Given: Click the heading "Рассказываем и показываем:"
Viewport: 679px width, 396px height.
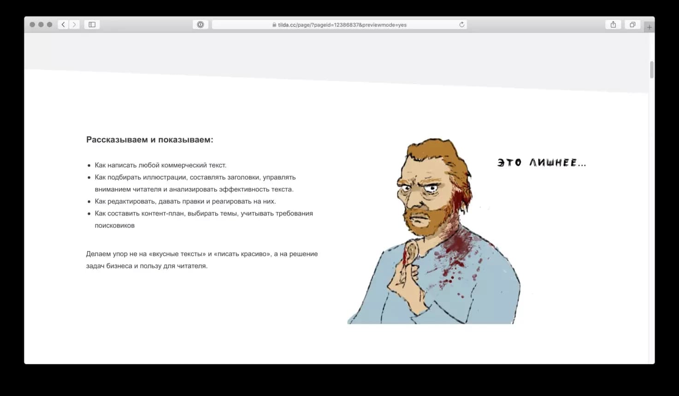Looking at the screenshot, I should [x=150, y=140].
